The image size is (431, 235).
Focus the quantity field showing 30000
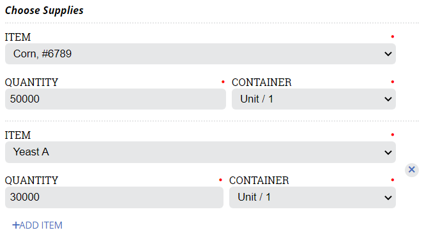coord(114,197)
